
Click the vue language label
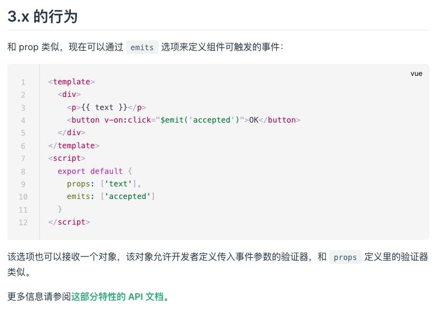tap(416, 74)
